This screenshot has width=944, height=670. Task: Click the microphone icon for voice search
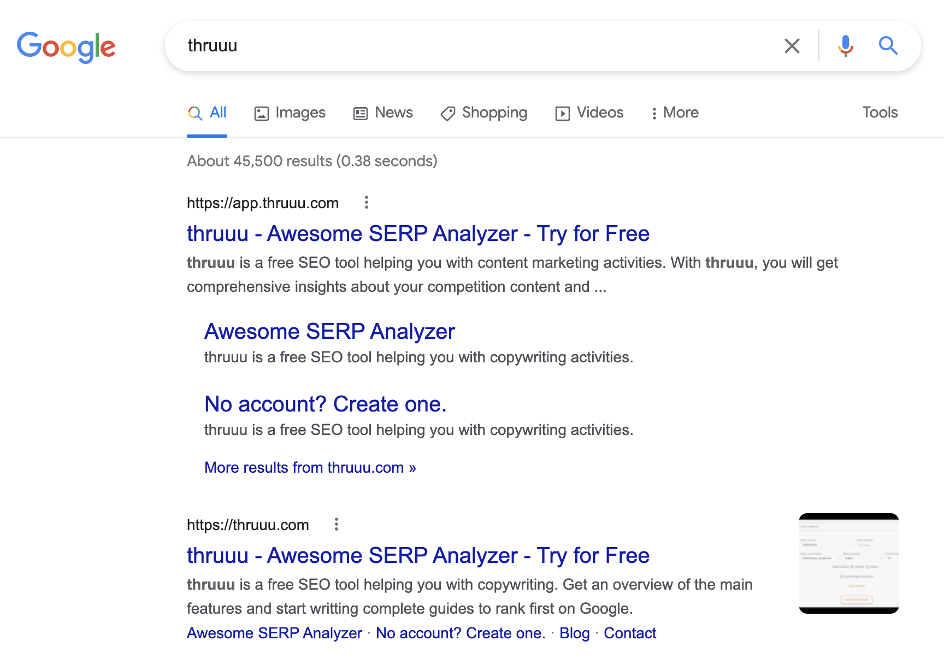point(845,46)
